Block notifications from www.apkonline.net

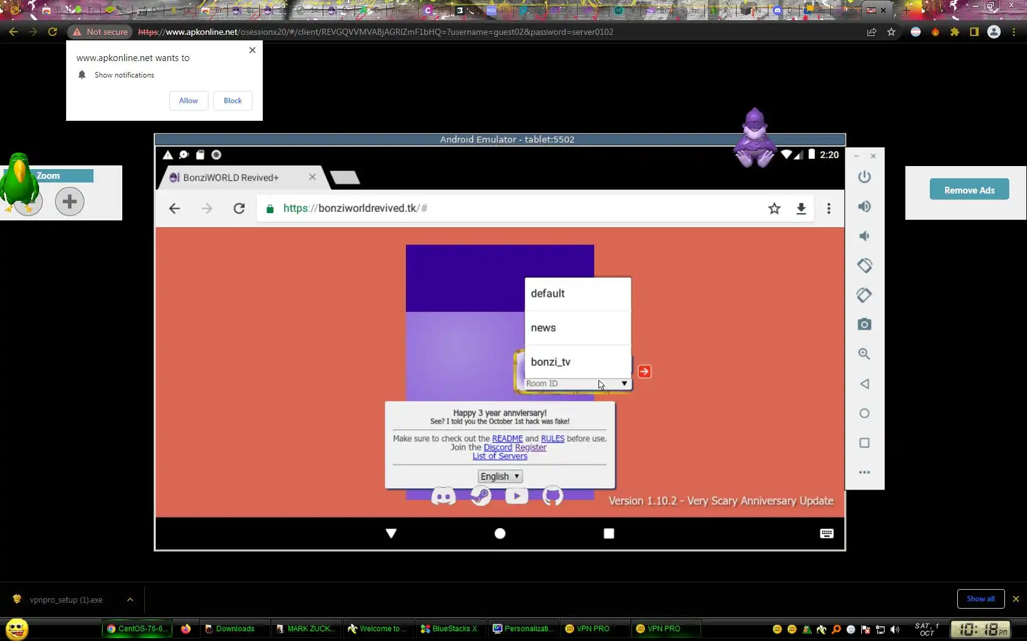click(x=232, y=101)
